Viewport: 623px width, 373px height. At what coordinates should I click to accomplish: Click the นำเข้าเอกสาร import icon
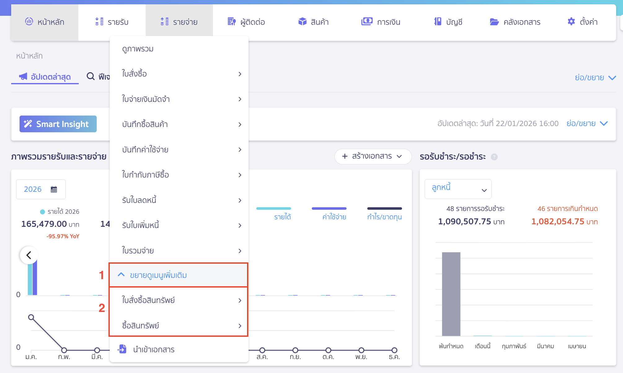click(122, 349)
